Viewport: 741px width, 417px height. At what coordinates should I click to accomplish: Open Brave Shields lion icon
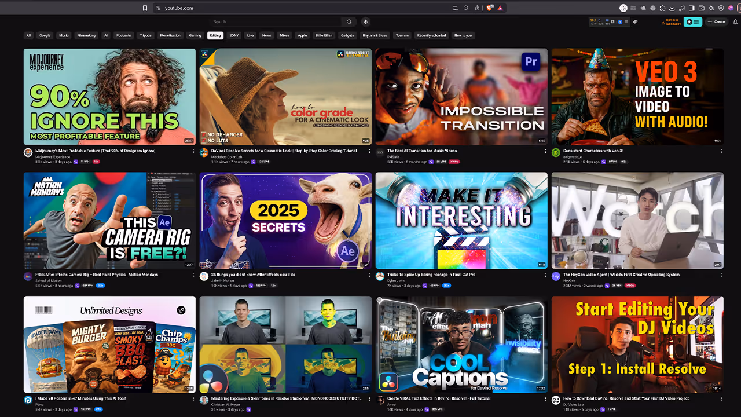489,8
